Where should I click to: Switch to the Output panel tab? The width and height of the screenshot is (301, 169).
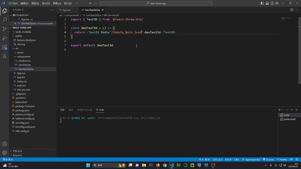tap(71, 110)
